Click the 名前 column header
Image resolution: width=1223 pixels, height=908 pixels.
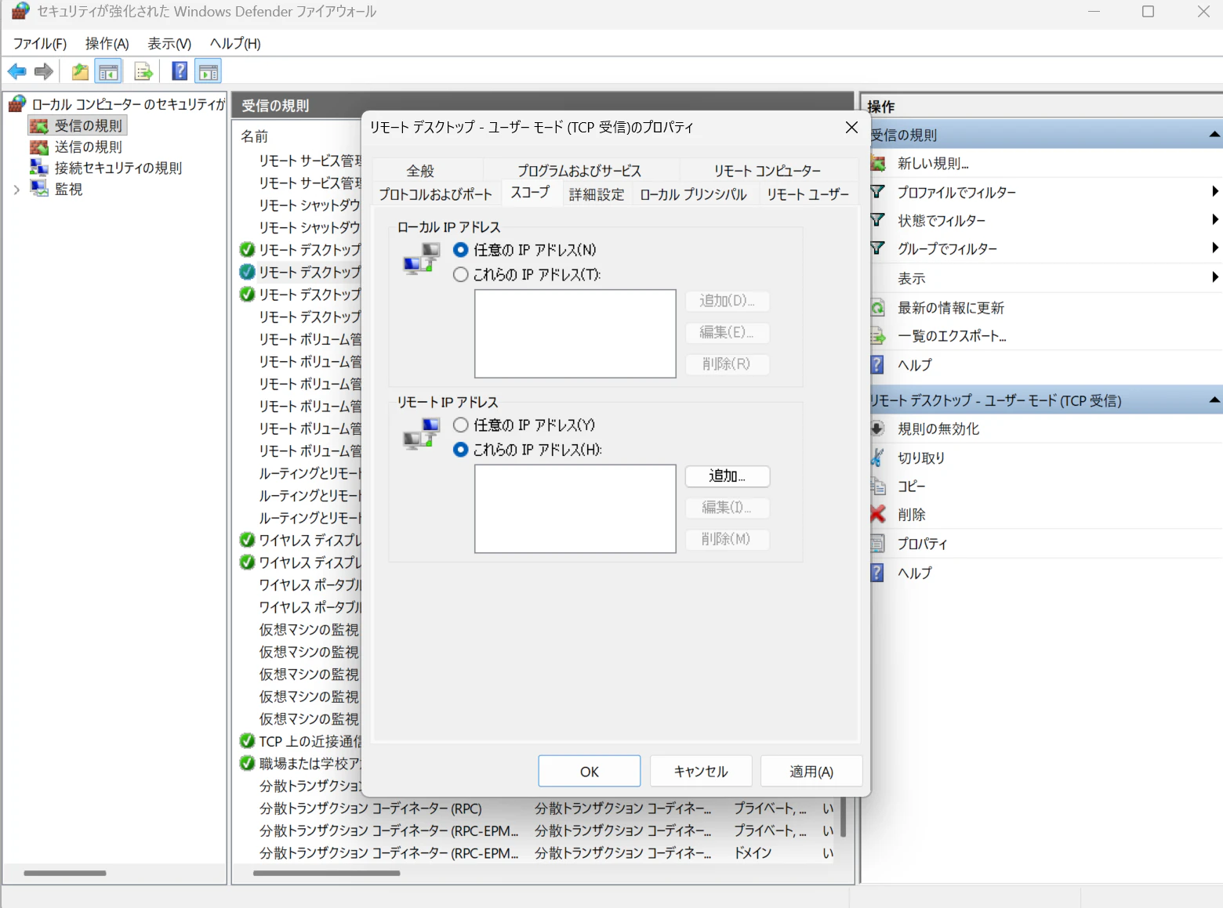point(255,136)
